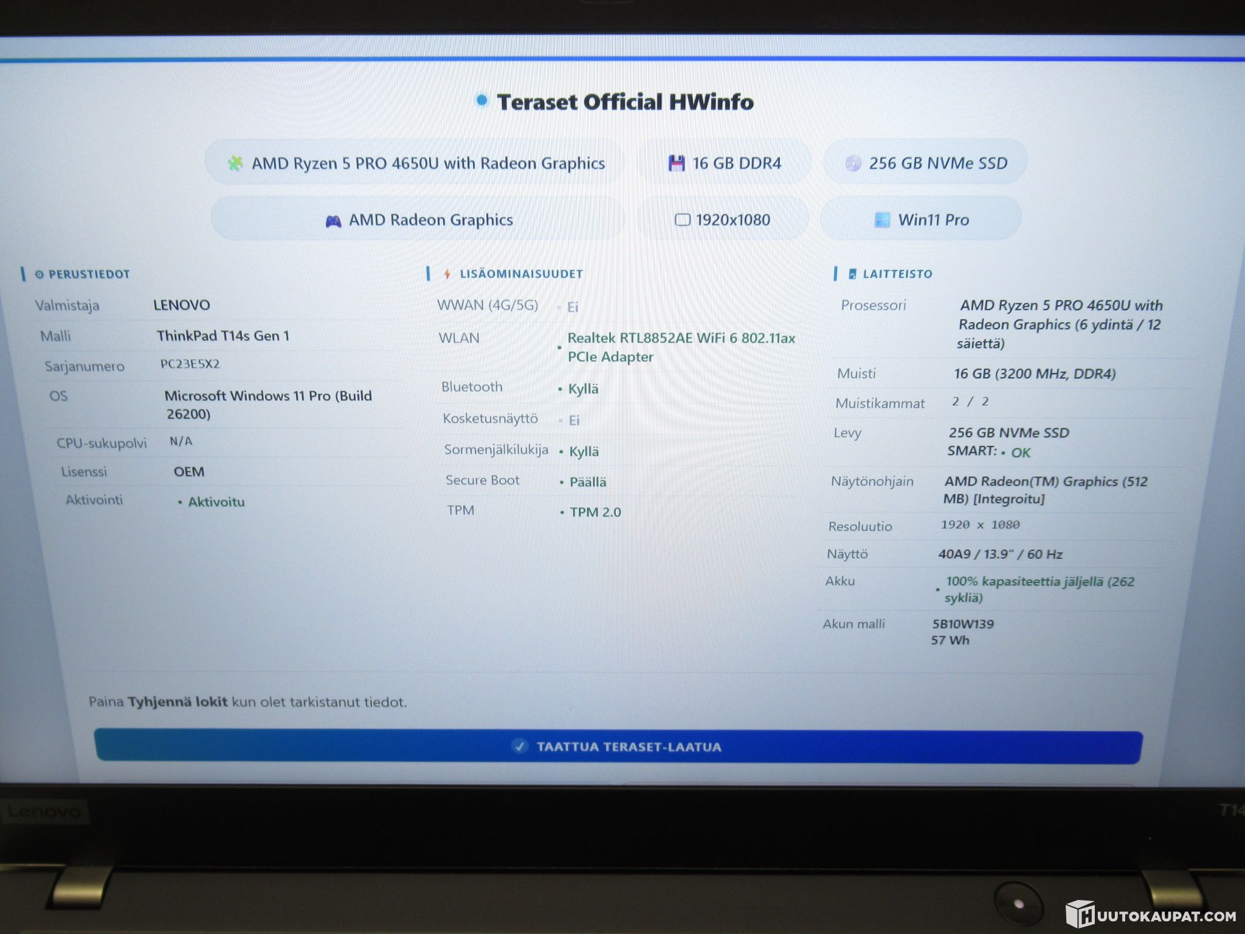
Task: Click the Prosessori value in the LAITTEISTO section
Action: 1060,324
